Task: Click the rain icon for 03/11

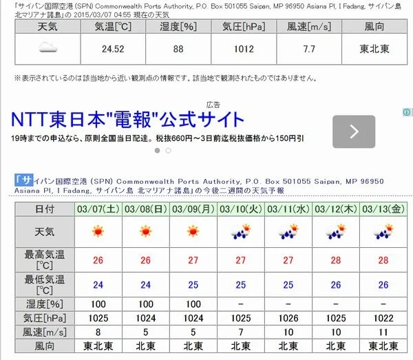Action: (x=288, y=231)
